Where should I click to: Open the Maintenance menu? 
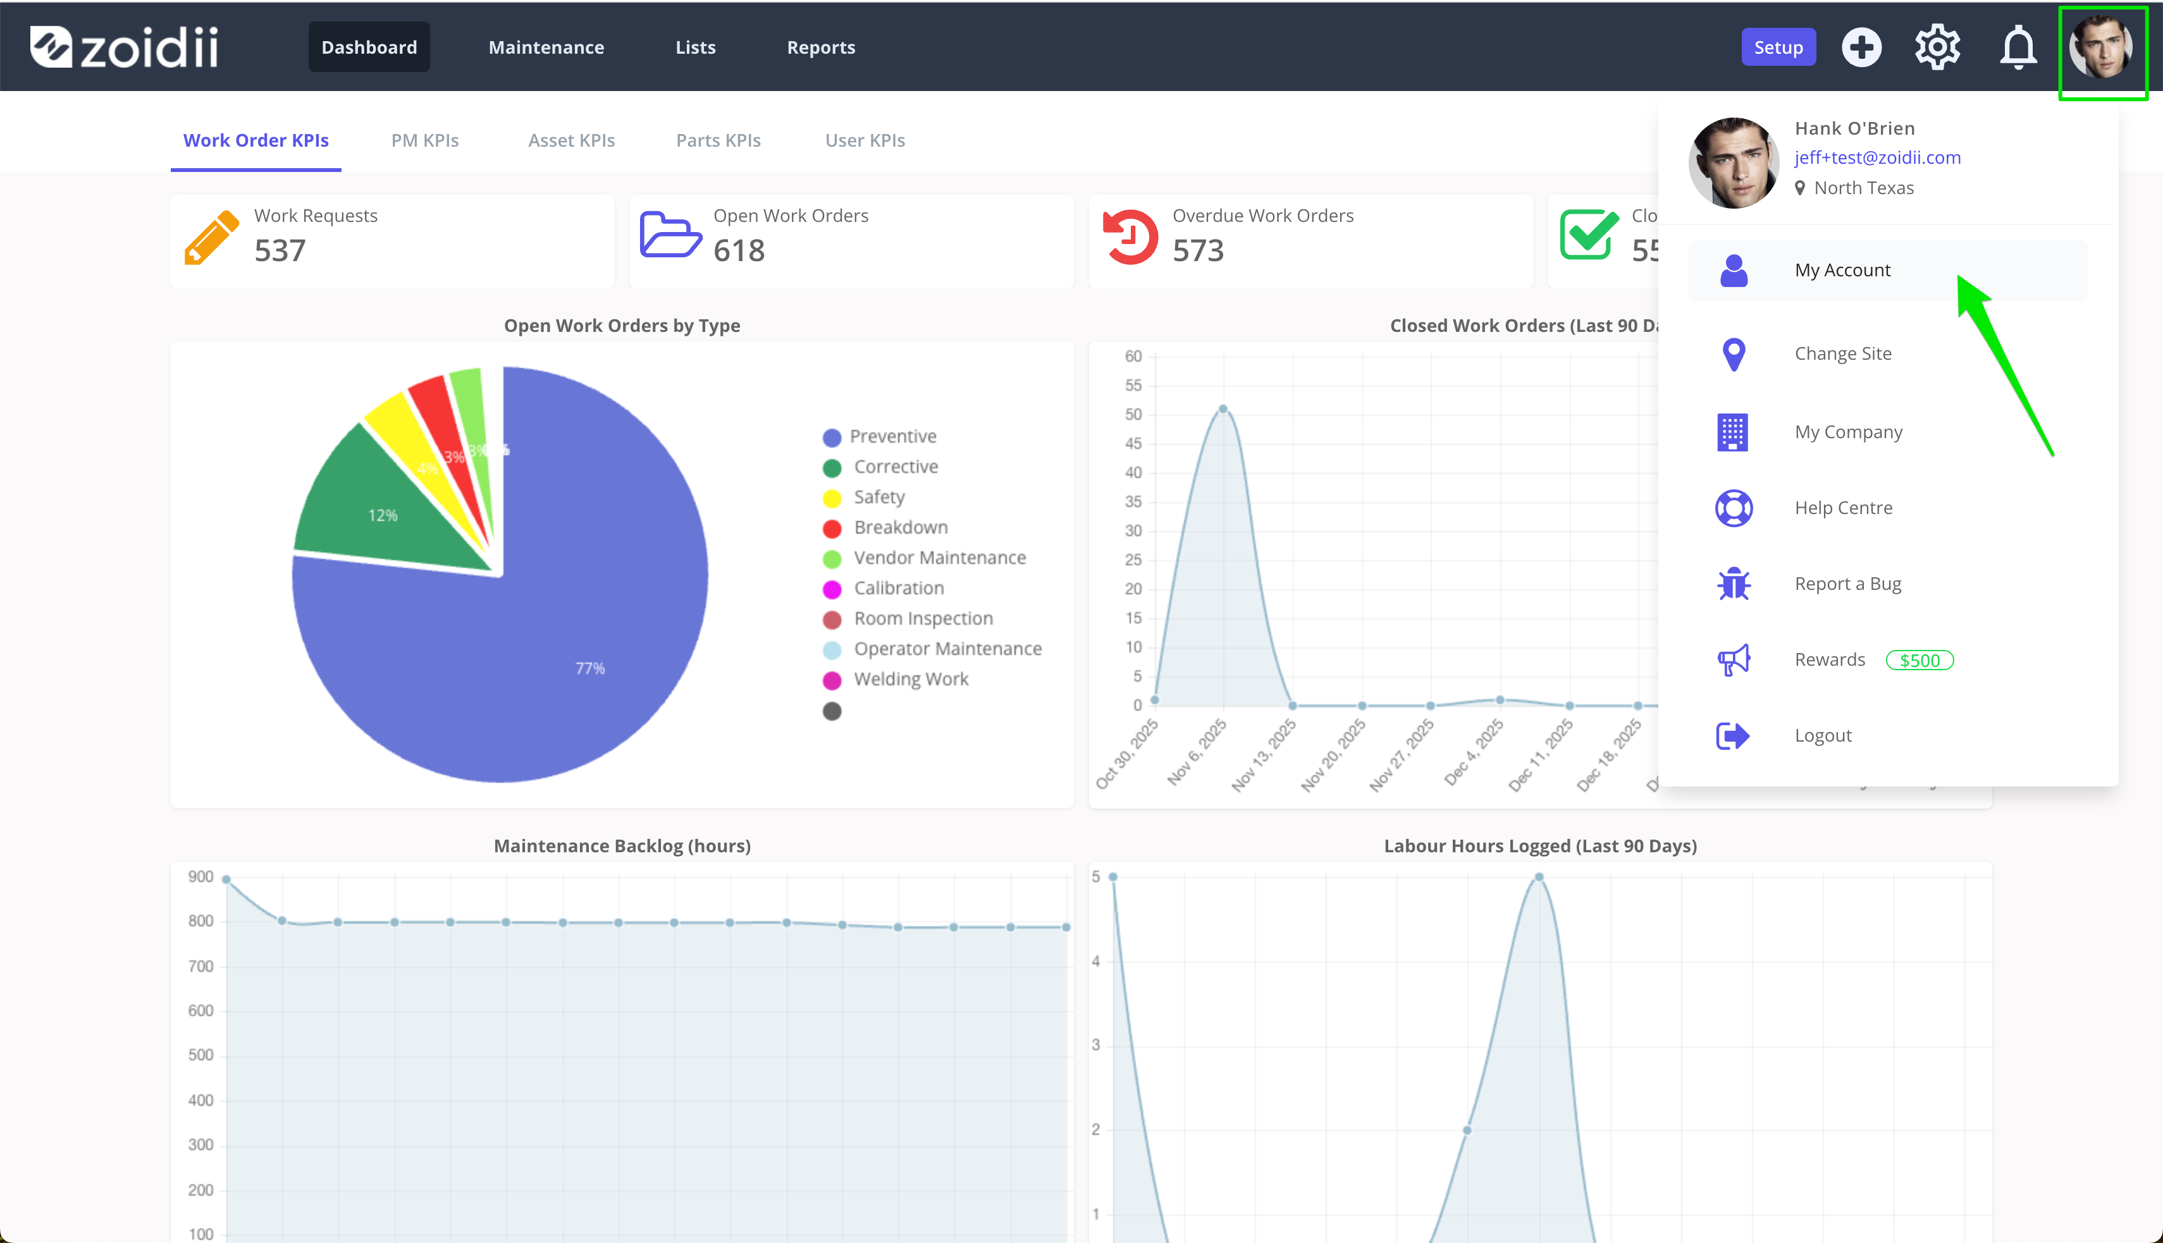click(546, 48)
